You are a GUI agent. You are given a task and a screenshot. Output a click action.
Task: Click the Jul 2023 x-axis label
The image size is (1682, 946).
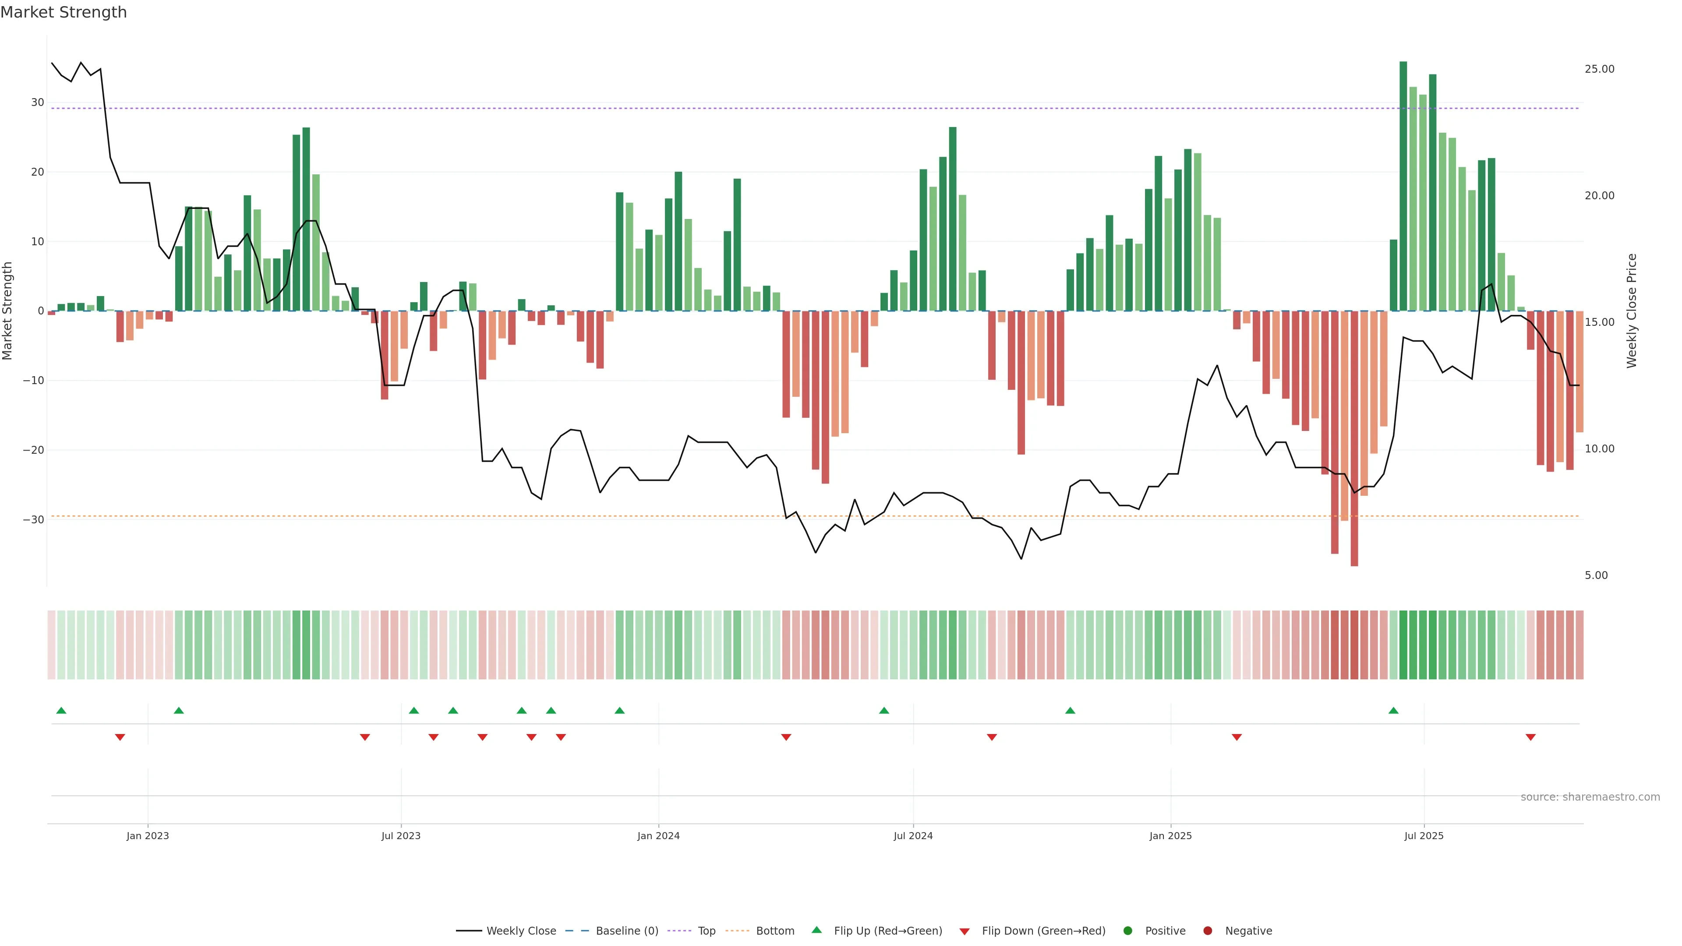[x=401, y=836]
